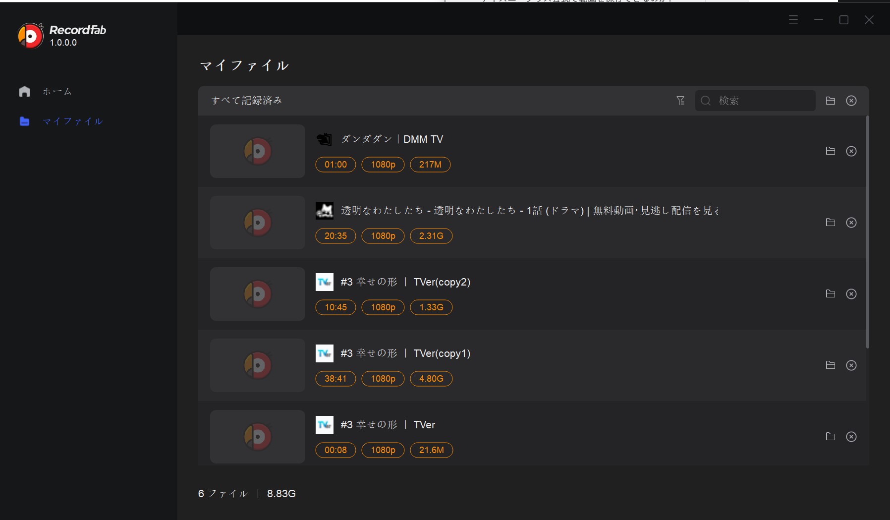Click the 1.0.0.0 version number
The width and height of the screenshot is (890, 520).
pyautogui.click(x=63, y=43)
